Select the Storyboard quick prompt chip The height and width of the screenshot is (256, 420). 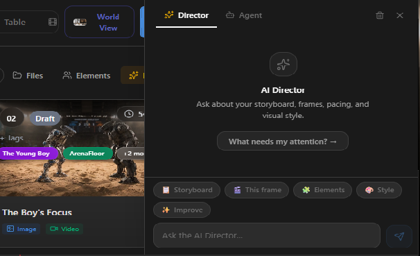coord(186,190)
